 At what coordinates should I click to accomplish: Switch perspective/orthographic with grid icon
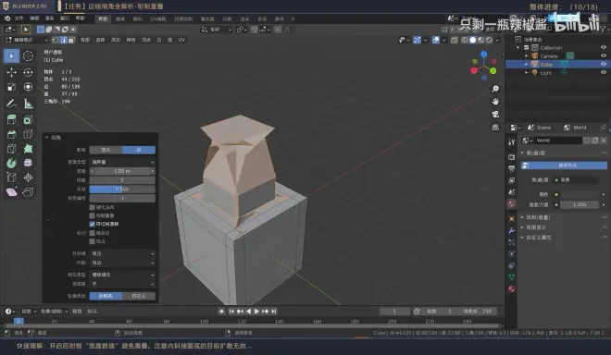(495, 127)
